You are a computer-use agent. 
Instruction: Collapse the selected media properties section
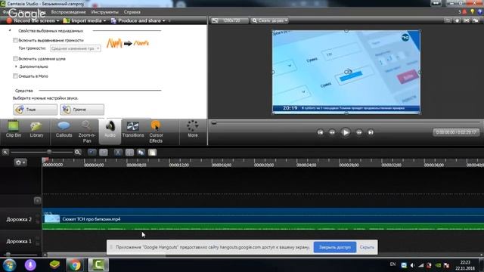[x=10, y=30]
